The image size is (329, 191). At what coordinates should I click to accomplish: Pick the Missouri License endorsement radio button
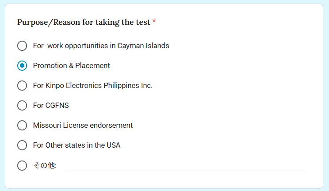tap(22, 125)
